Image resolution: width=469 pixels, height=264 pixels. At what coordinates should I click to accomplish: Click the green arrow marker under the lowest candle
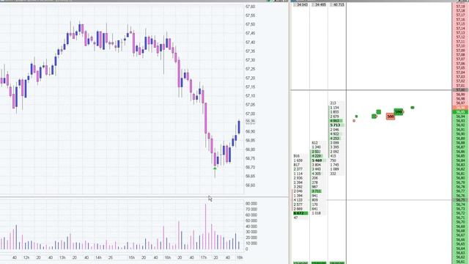pos(215,169)
